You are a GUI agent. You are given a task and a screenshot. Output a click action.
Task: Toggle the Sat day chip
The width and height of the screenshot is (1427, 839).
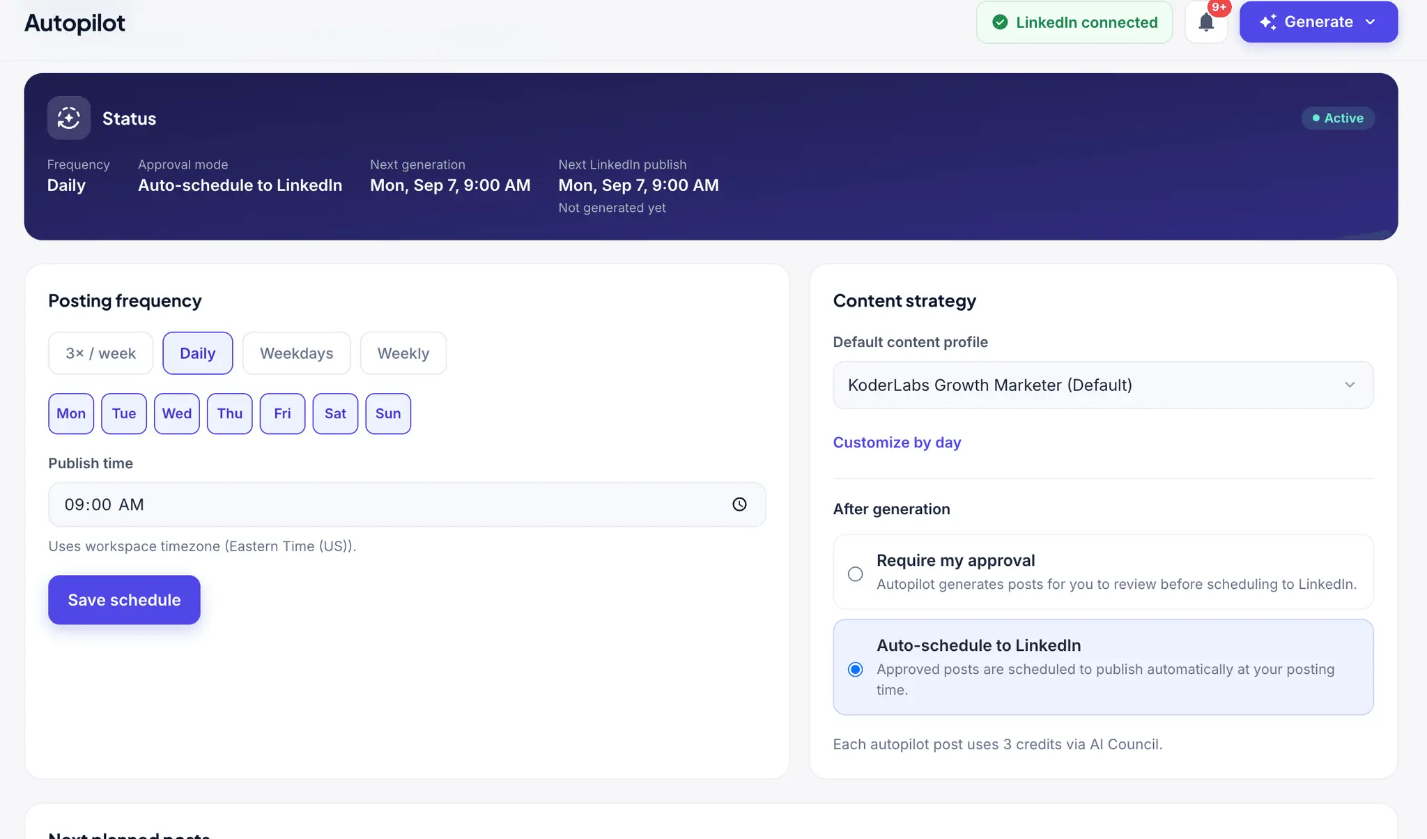pos(335,414)
